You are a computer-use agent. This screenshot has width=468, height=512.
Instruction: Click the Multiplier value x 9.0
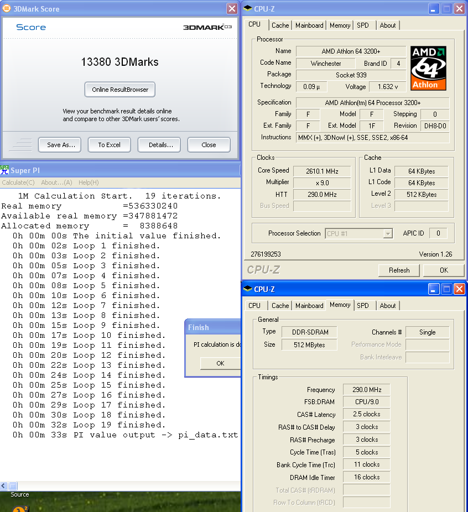(x=322, y=183)
